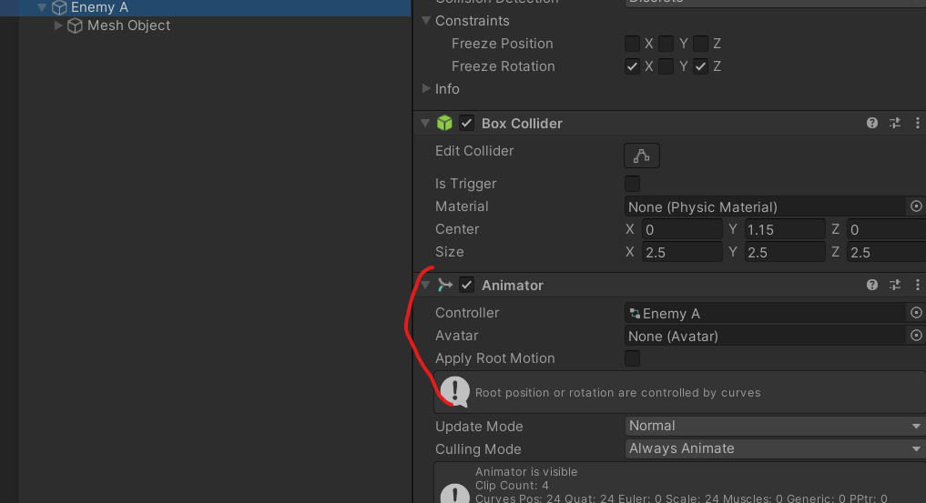Open object picker for Physic Material

click(916, 207)
